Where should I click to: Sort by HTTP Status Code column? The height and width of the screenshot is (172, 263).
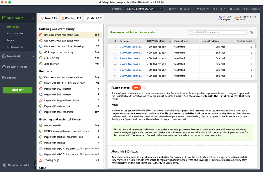point(159,41)
